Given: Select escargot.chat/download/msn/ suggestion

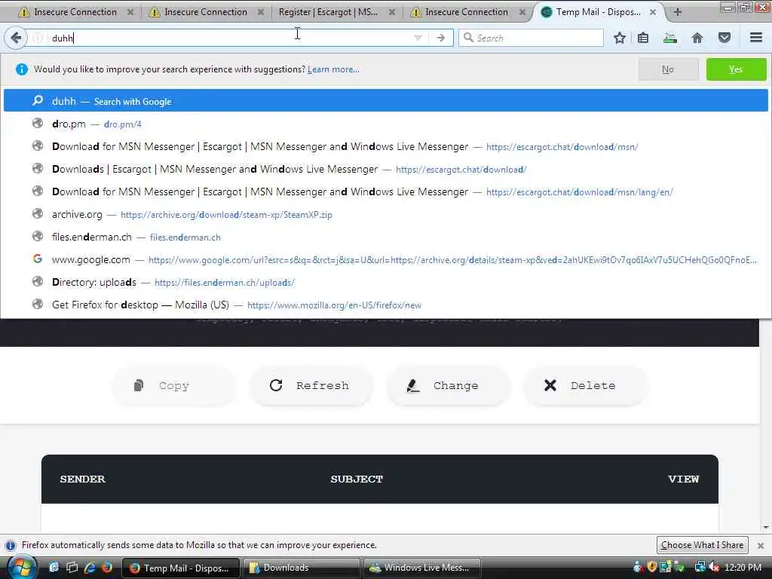Looking at the screenshot, I should [x=385, y=146].
